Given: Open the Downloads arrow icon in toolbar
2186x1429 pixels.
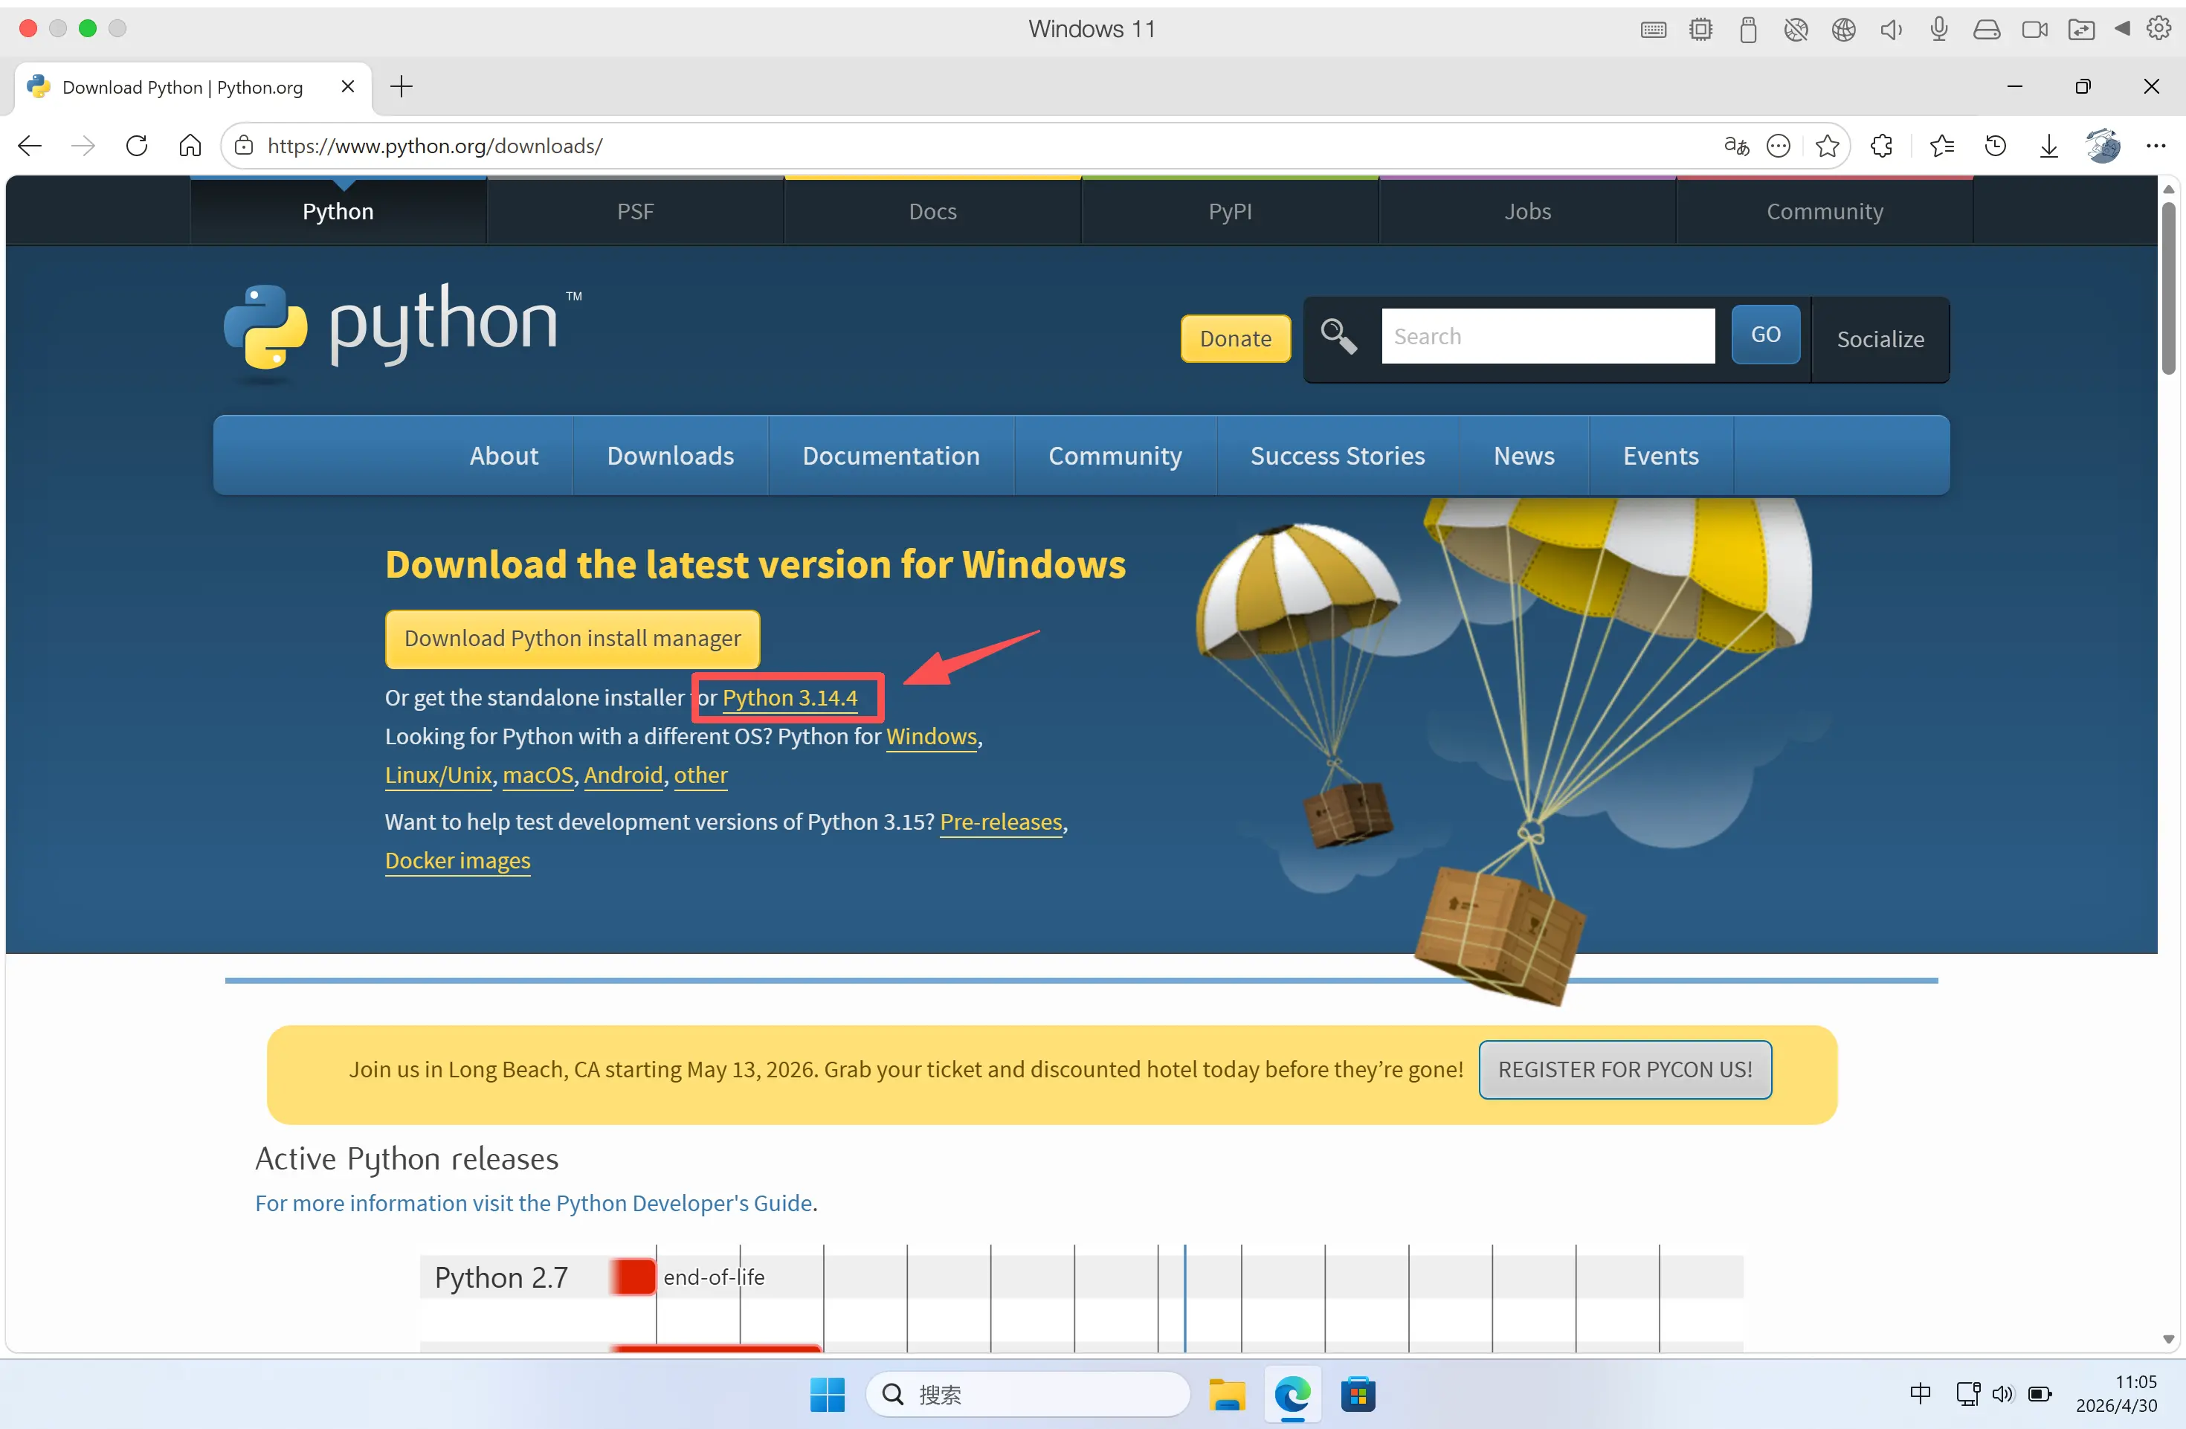Looking at the screenshot, I should click(2048, 145).
